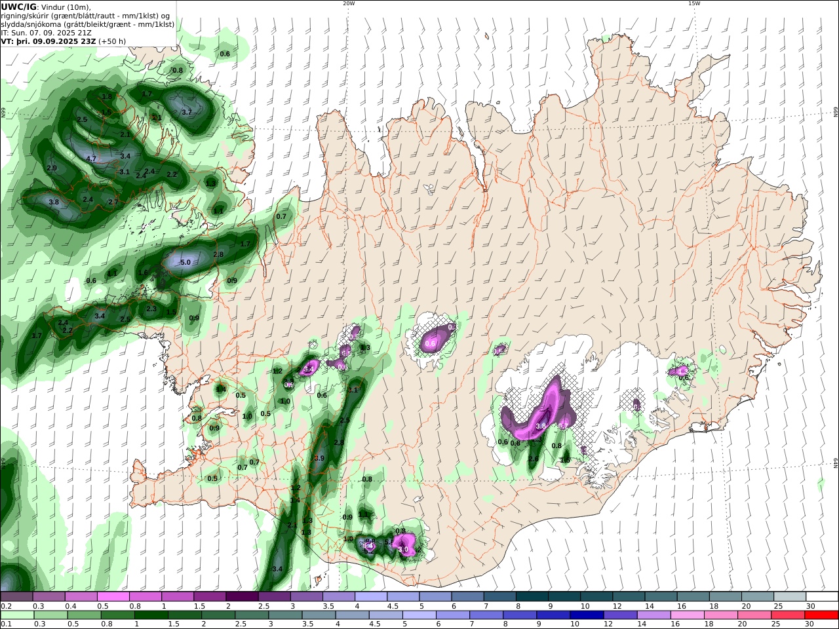The width and height of the screenshot is (839, 629).
Task: Click the 3.7 precipitation value label
Action: (x=186, y=113)
